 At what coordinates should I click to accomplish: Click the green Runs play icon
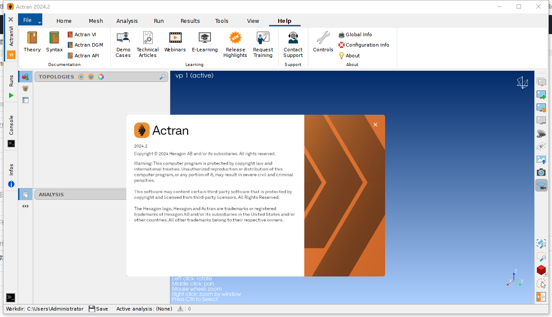(11, 95)
